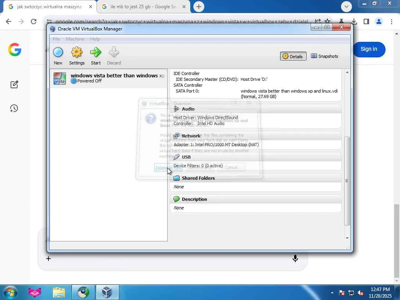The height and width of the screenshot is (300, 400).
Task: Click the USB plug icon
Action: click(x=176, y=157)
